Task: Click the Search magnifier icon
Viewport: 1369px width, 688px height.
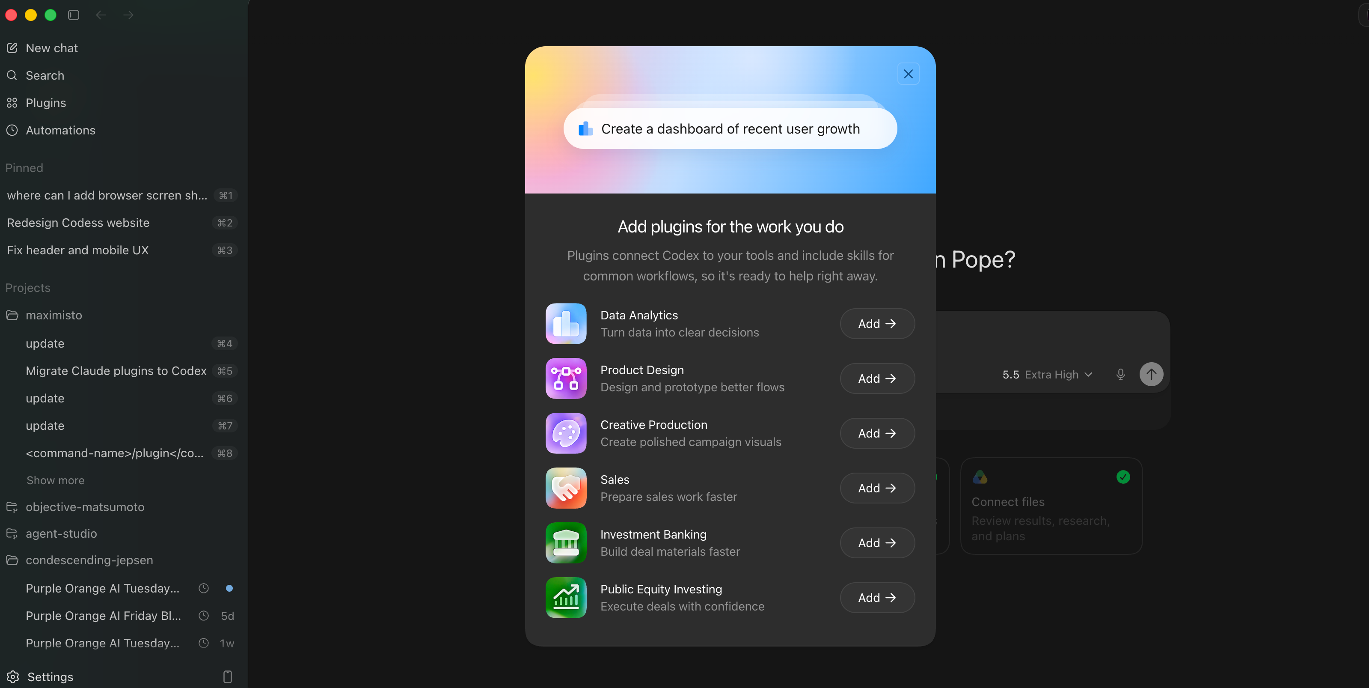Action: coord(12,75)
